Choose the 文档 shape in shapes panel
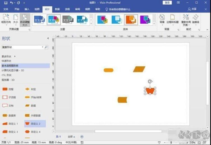 tap(5, 106)
